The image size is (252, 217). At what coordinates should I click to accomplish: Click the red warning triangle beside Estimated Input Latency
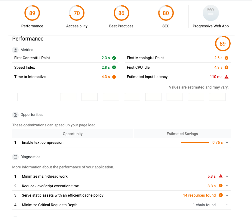point(226,77)
